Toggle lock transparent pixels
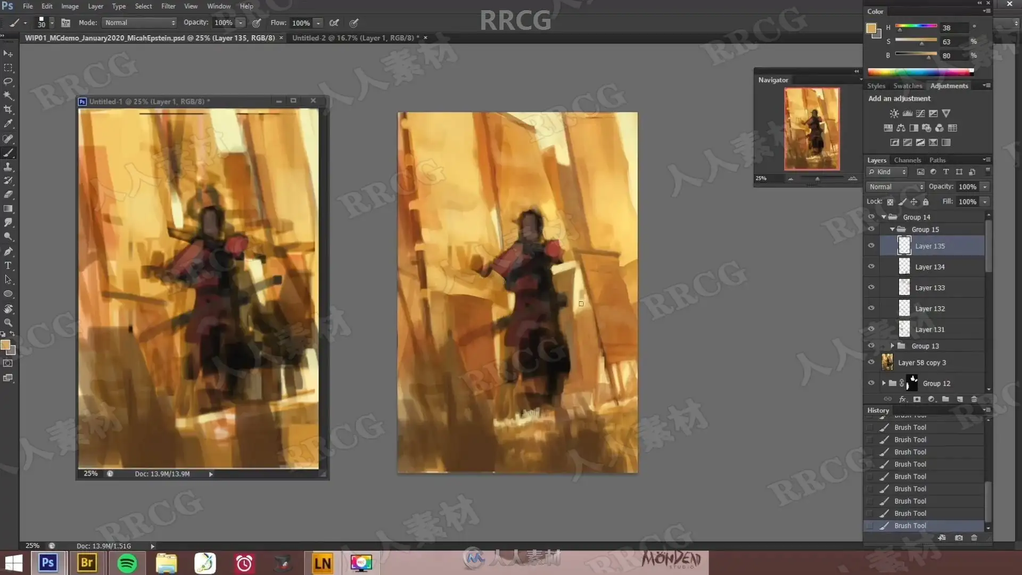The height and width of the screenshot is (575, 1022). tap(890, 202)
